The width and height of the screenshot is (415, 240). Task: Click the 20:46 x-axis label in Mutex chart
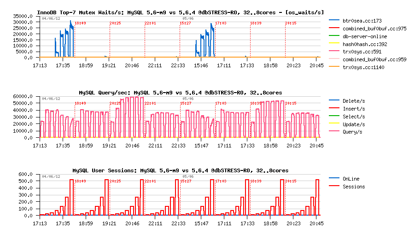tap(132, 65)
